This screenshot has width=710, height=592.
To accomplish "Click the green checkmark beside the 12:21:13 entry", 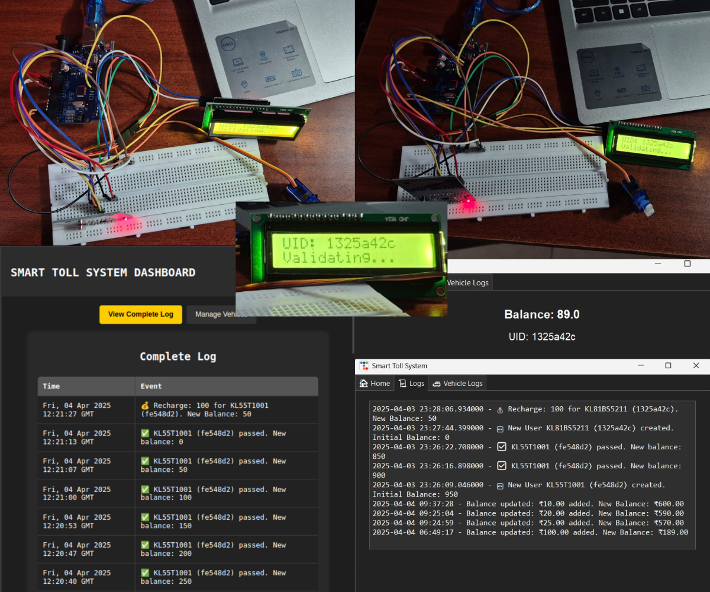I will [146, 433].
